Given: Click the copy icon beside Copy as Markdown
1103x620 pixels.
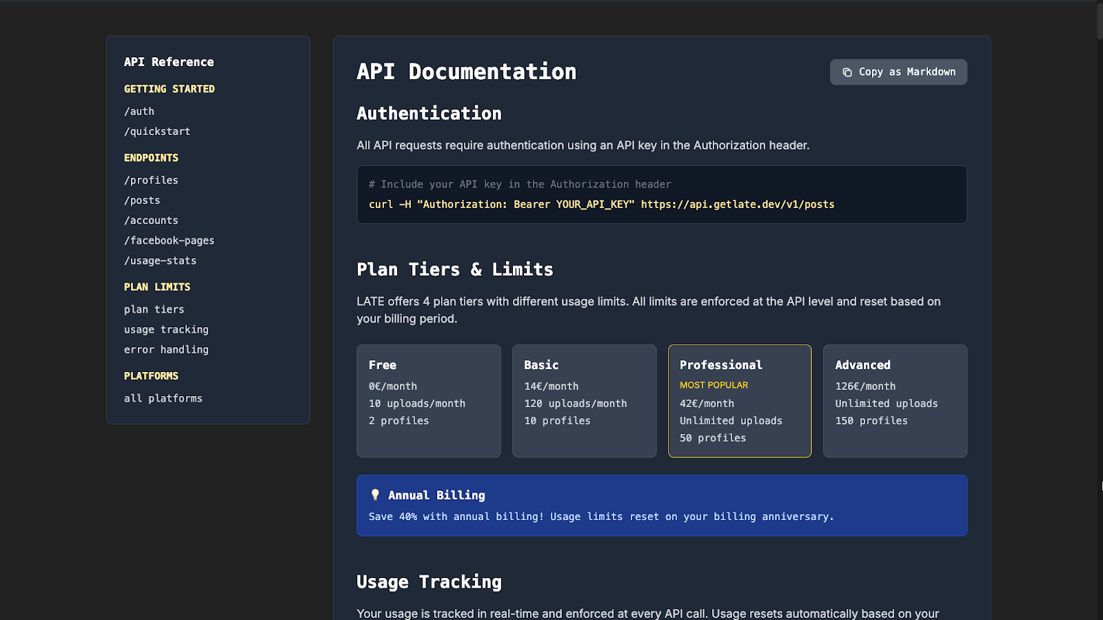Looking at the screenshot, I should 847,72.
